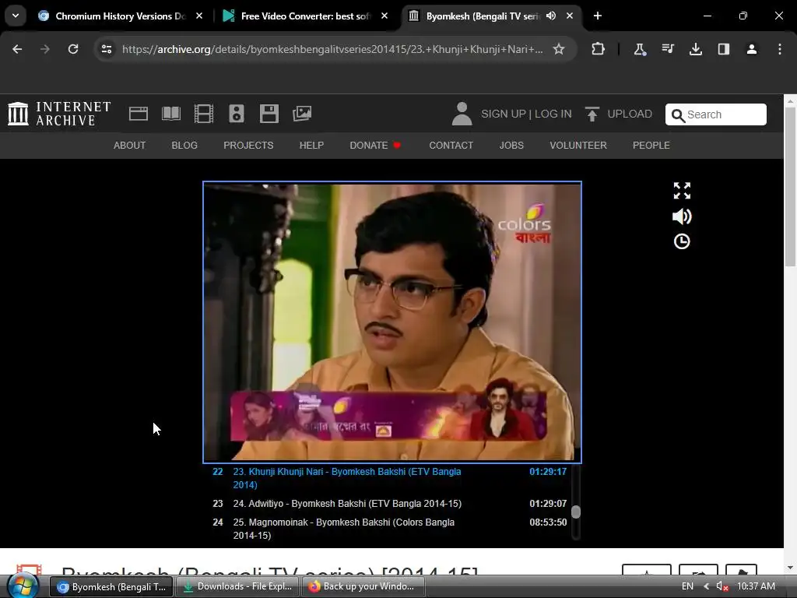
Task: Open the Extensions puzzle icon
Action: coord(599,49)
